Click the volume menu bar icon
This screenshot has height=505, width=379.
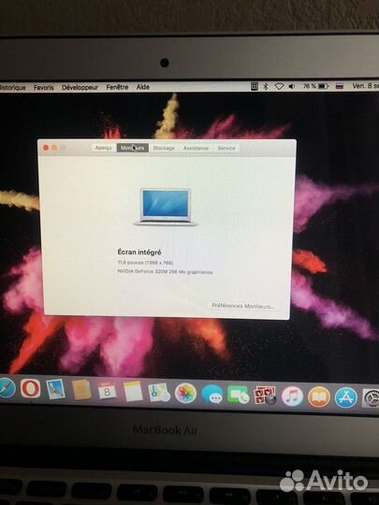[292, 86]
